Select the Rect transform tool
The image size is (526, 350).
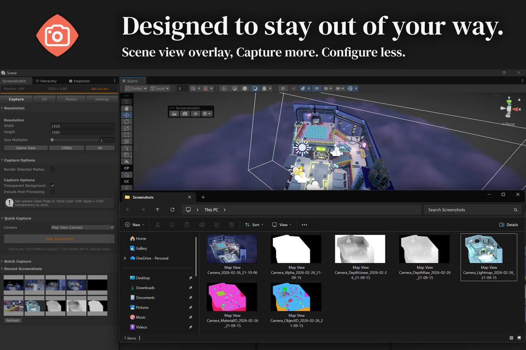coord(126,135)
